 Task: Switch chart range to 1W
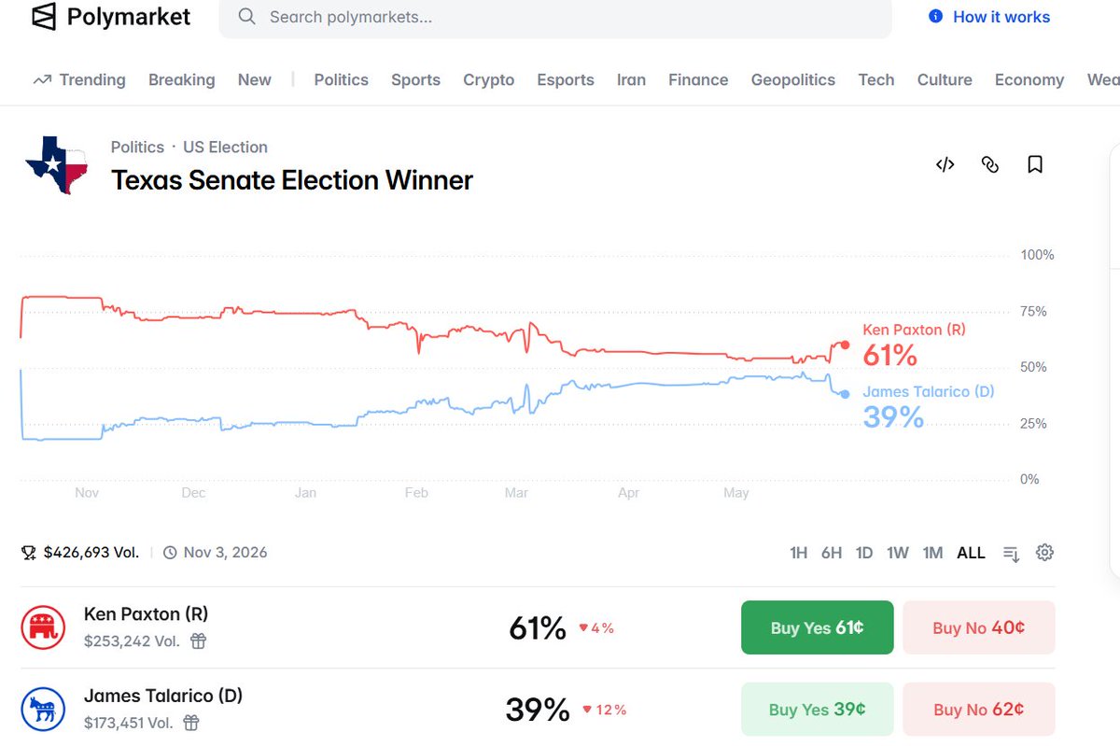pyautogui.click(x=898, y=553)
